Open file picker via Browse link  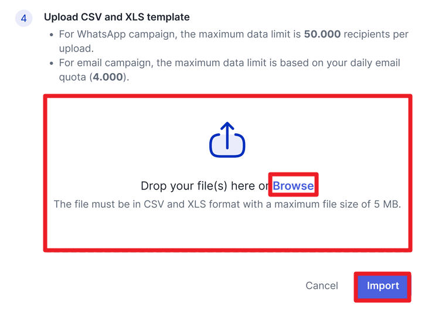tap(294, 186)
